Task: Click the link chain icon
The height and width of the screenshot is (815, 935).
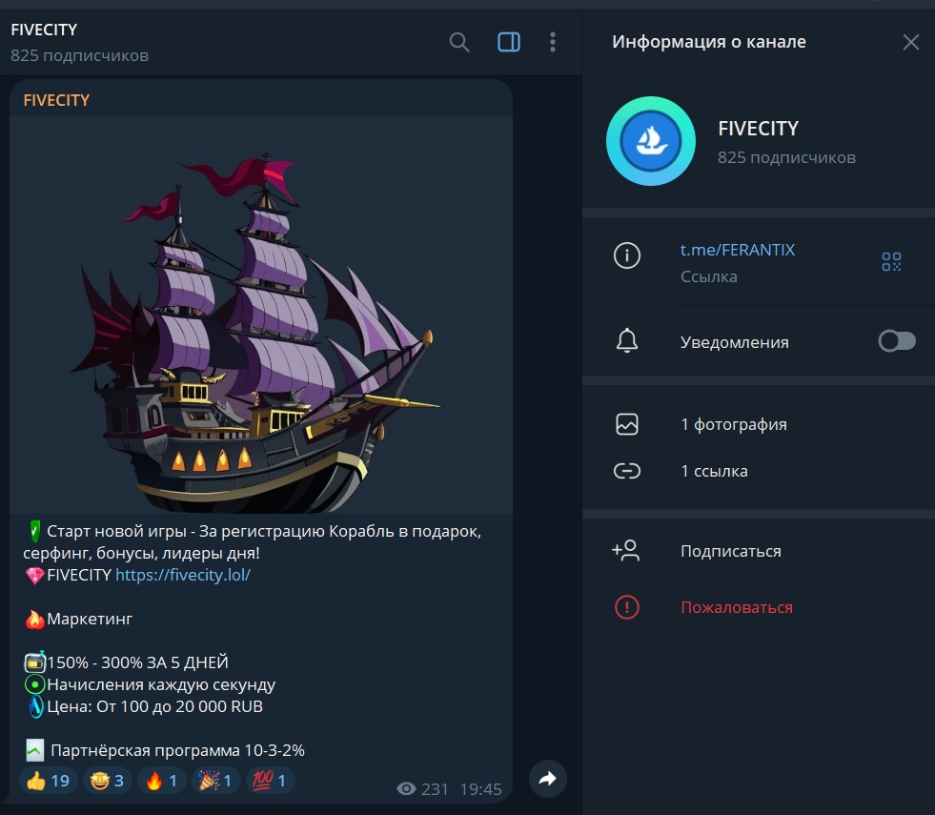Action: click(x=627, y=471)
